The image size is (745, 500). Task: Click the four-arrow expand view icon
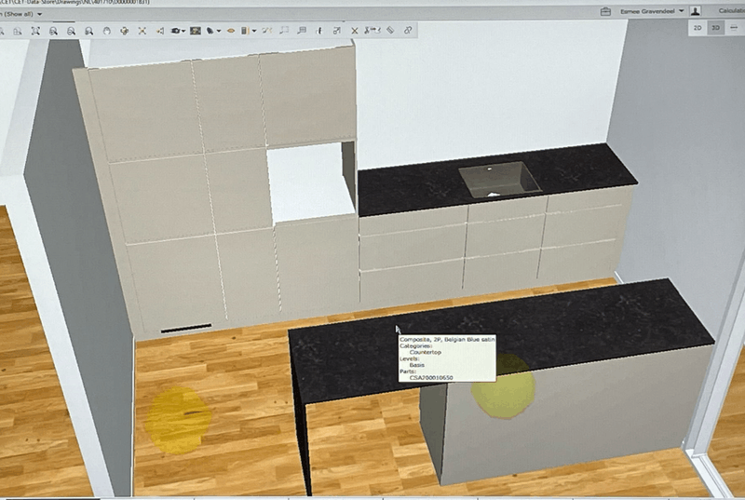tap(142, 31)
